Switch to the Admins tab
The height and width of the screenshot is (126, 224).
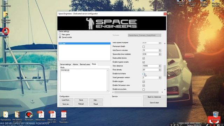pos(75,64)
